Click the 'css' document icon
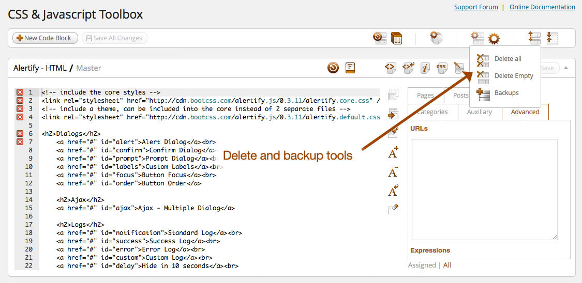 coord(441,68)
